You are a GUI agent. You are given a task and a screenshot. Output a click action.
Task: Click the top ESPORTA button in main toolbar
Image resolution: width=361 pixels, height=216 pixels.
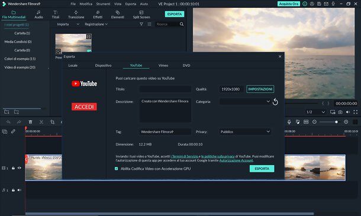coord(174,14)
